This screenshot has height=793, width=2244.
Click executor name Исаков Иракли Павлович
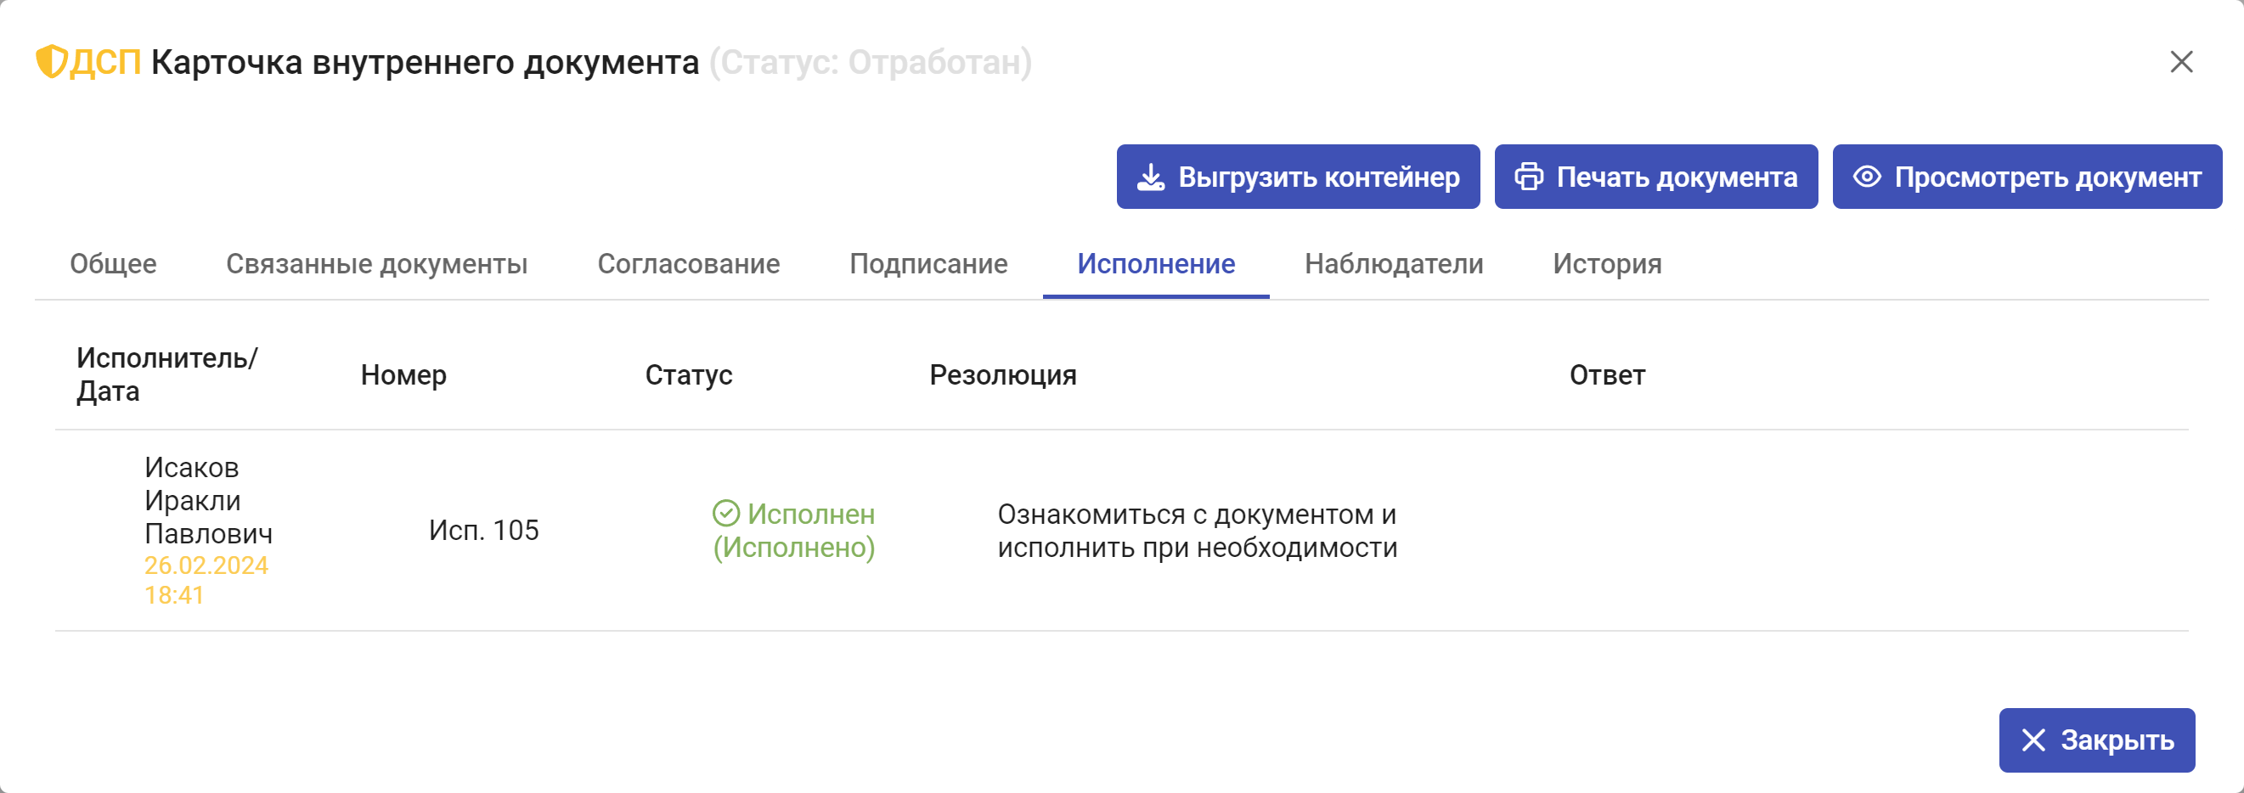(208, 501)
